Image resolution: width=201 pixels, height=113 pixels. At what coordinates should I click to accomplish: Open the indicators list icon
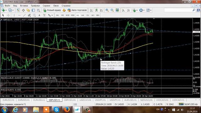pyautogui.click(x=134, y=10)
